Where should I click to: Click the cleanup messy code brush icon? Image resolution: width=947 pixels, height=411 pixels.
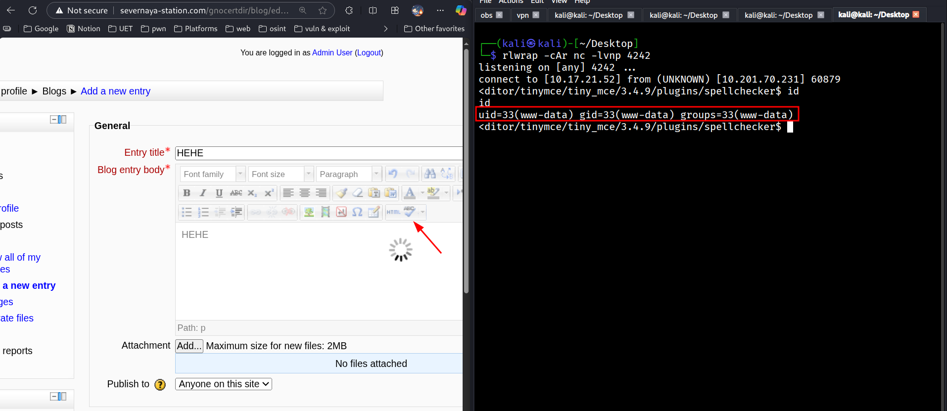point(341,193)
